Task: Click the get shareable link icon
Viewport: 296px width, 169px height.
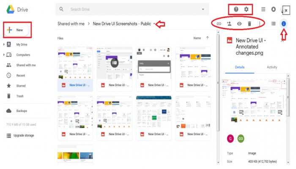Action: pos(219,24)
